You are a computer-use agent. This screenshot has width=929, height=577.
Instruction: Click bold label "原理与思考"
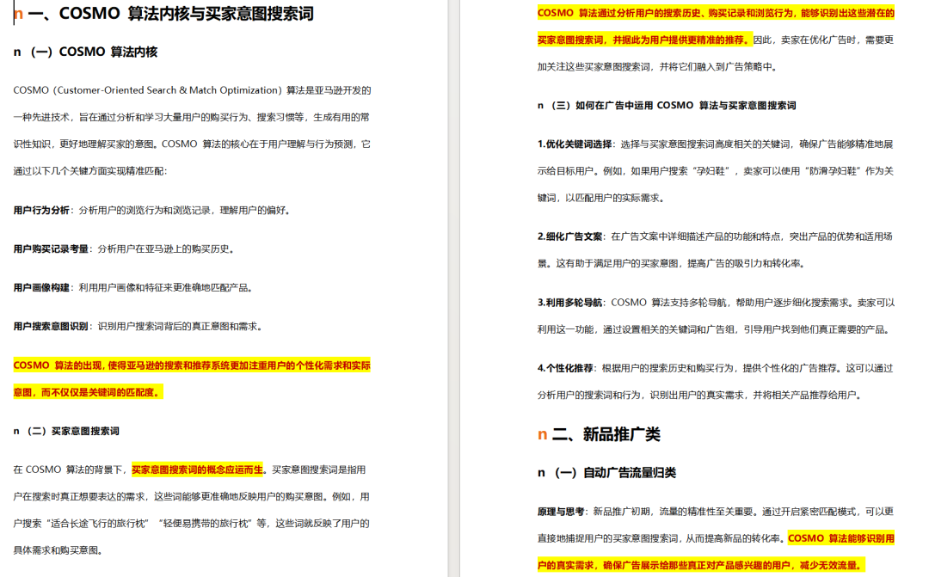[x=561, y=512]
